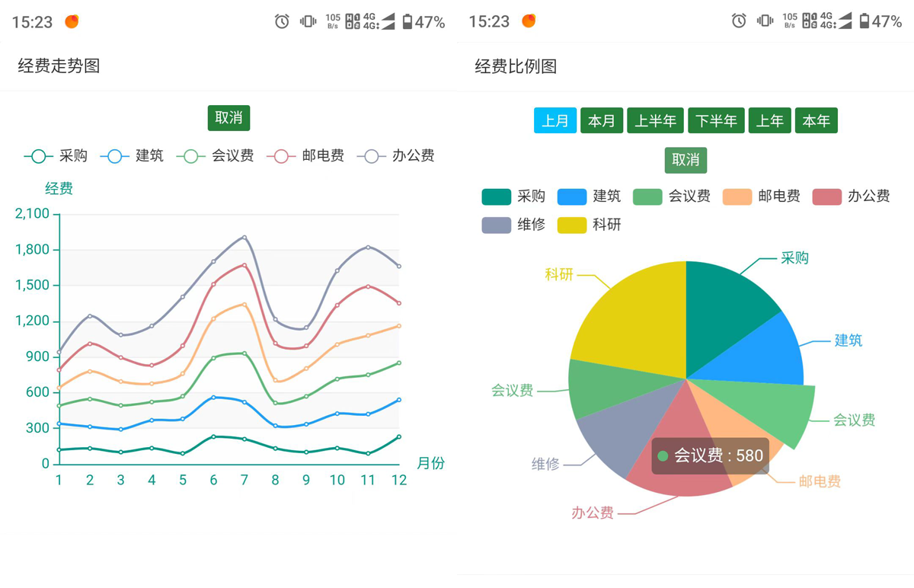Select 上半年 period button

[x=655, y=121]
